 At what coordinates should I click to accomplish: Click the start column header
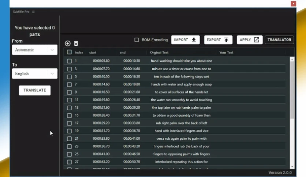coord(93,52)
